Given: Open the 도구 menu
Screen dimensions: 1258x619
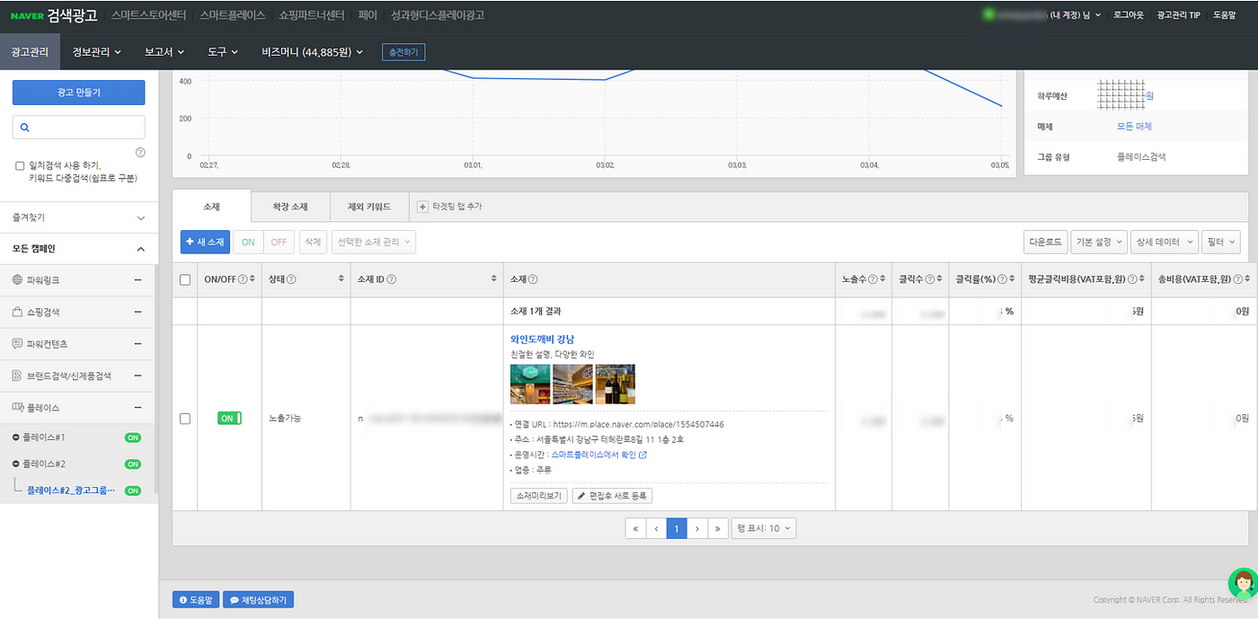Looking at the screenshot, I should pyautogui.click(x=223, y=52).
